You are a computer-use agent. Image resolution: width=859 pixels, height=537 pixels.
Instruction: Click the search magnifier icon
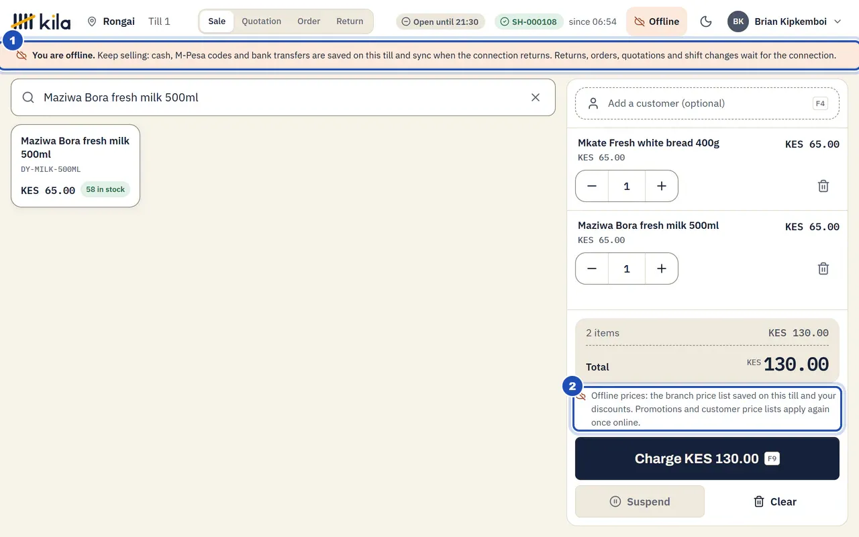coord(28,97)
